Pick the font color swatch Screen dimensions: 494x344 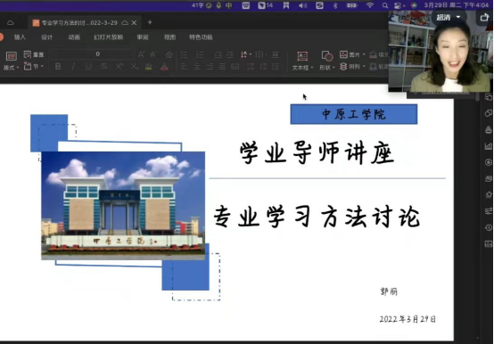(x=164, y=67)
